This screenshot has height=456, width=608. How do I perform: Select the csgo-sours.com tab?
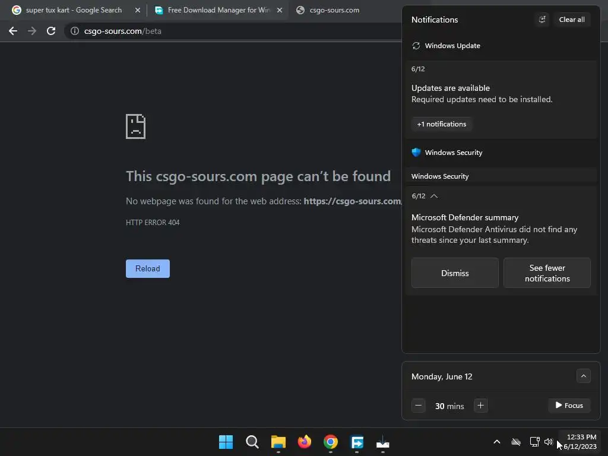pyautogui.click(x=334, y=10)
